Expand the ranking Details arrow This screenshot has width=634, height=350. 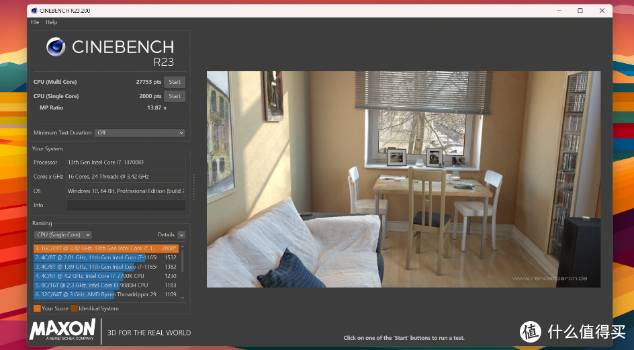click(181, 234)
